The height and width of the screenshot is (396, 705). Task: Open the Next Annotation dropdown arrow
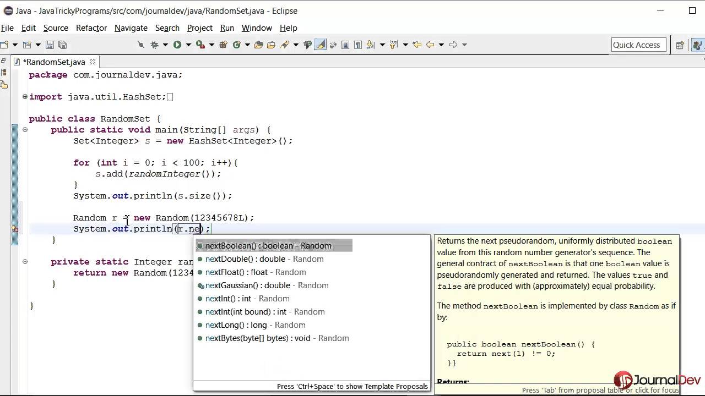coord(382,45)
